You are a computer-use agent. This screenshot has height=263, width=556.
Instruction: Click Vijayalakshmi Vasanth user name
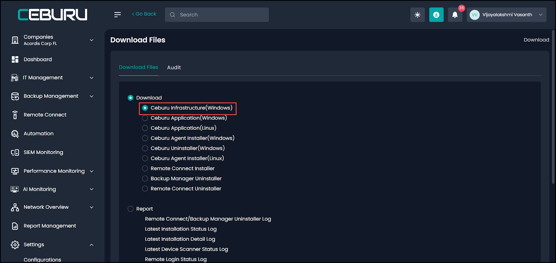pyautogui.click(x=507, y=15)
